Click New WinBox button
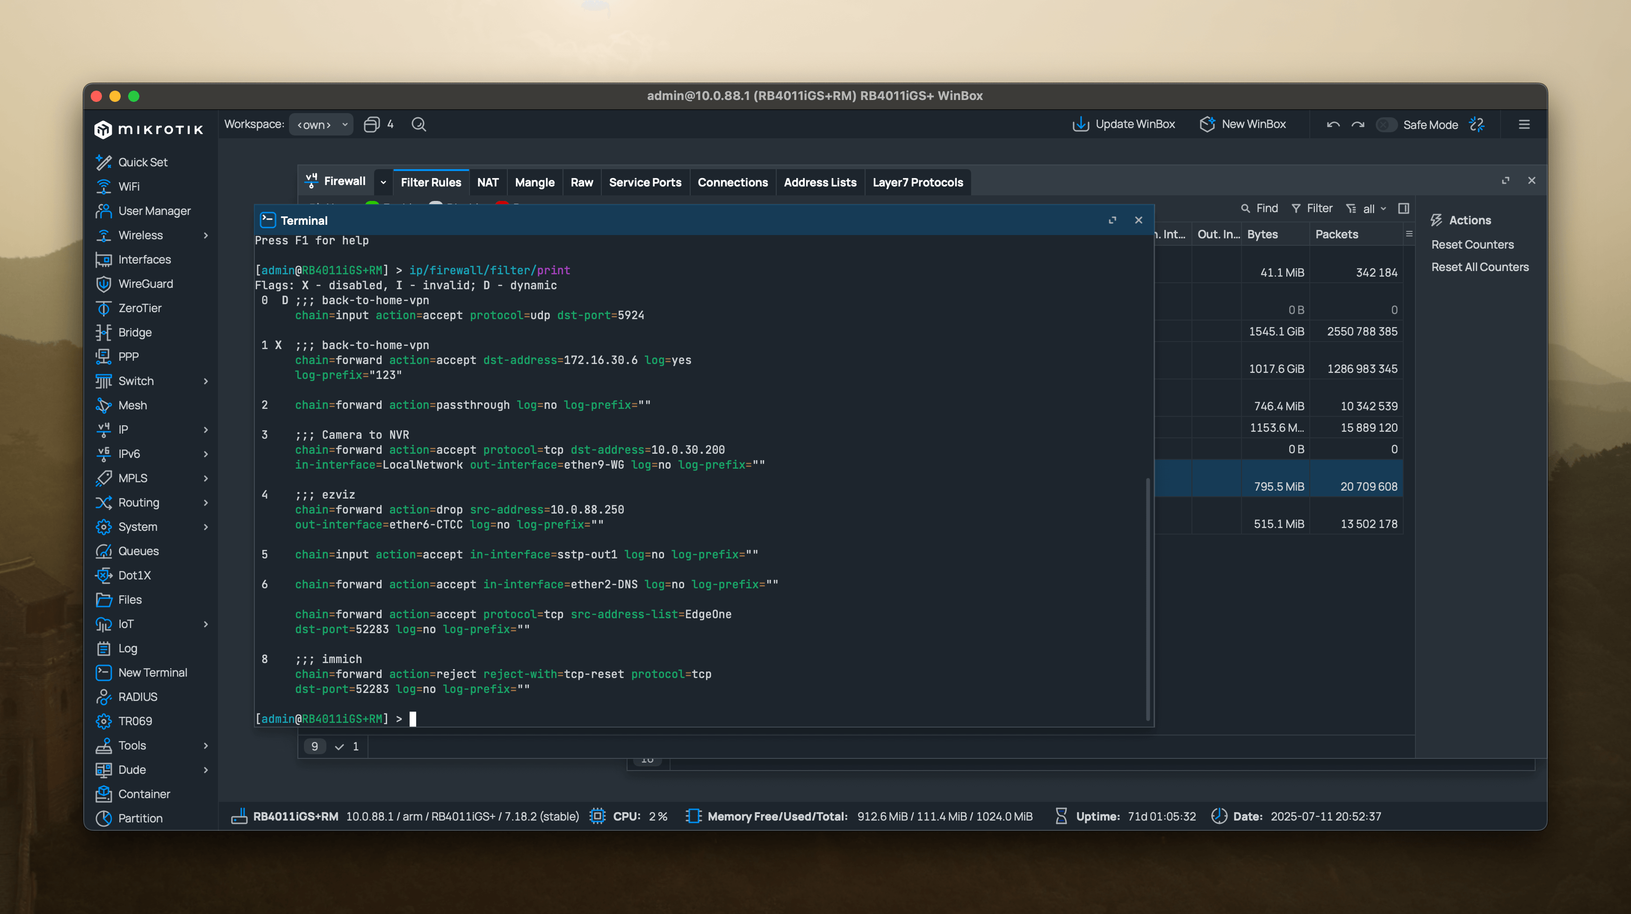Image resolution: width=1631 pixels, height=914 pixels. [1243, 125]
